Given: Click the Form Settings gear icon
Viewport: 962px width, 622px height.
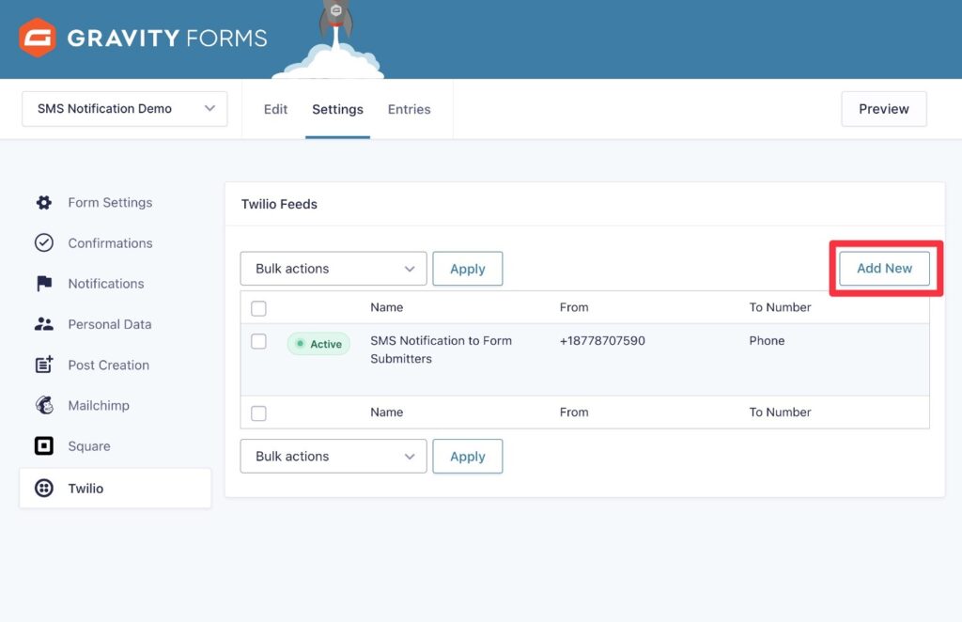Looking at the screenshot, I should point(44,203).
